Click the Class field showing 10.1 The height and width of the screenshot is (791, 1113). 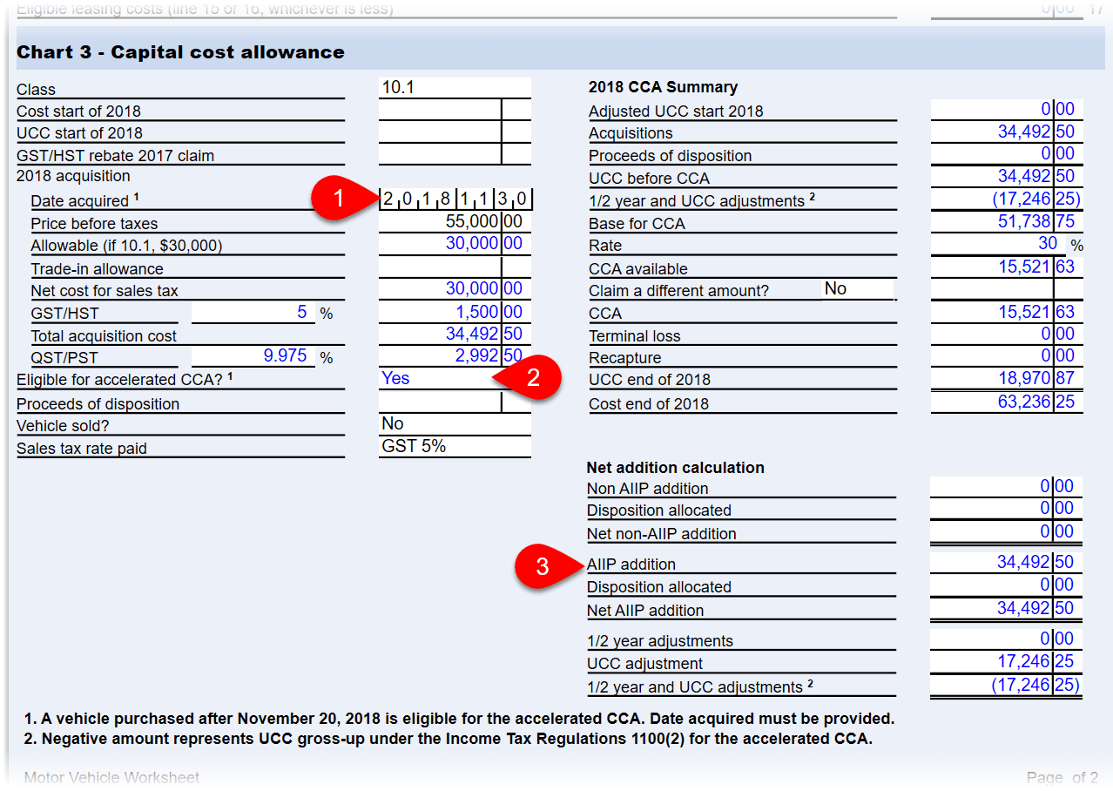click(455, 87)
